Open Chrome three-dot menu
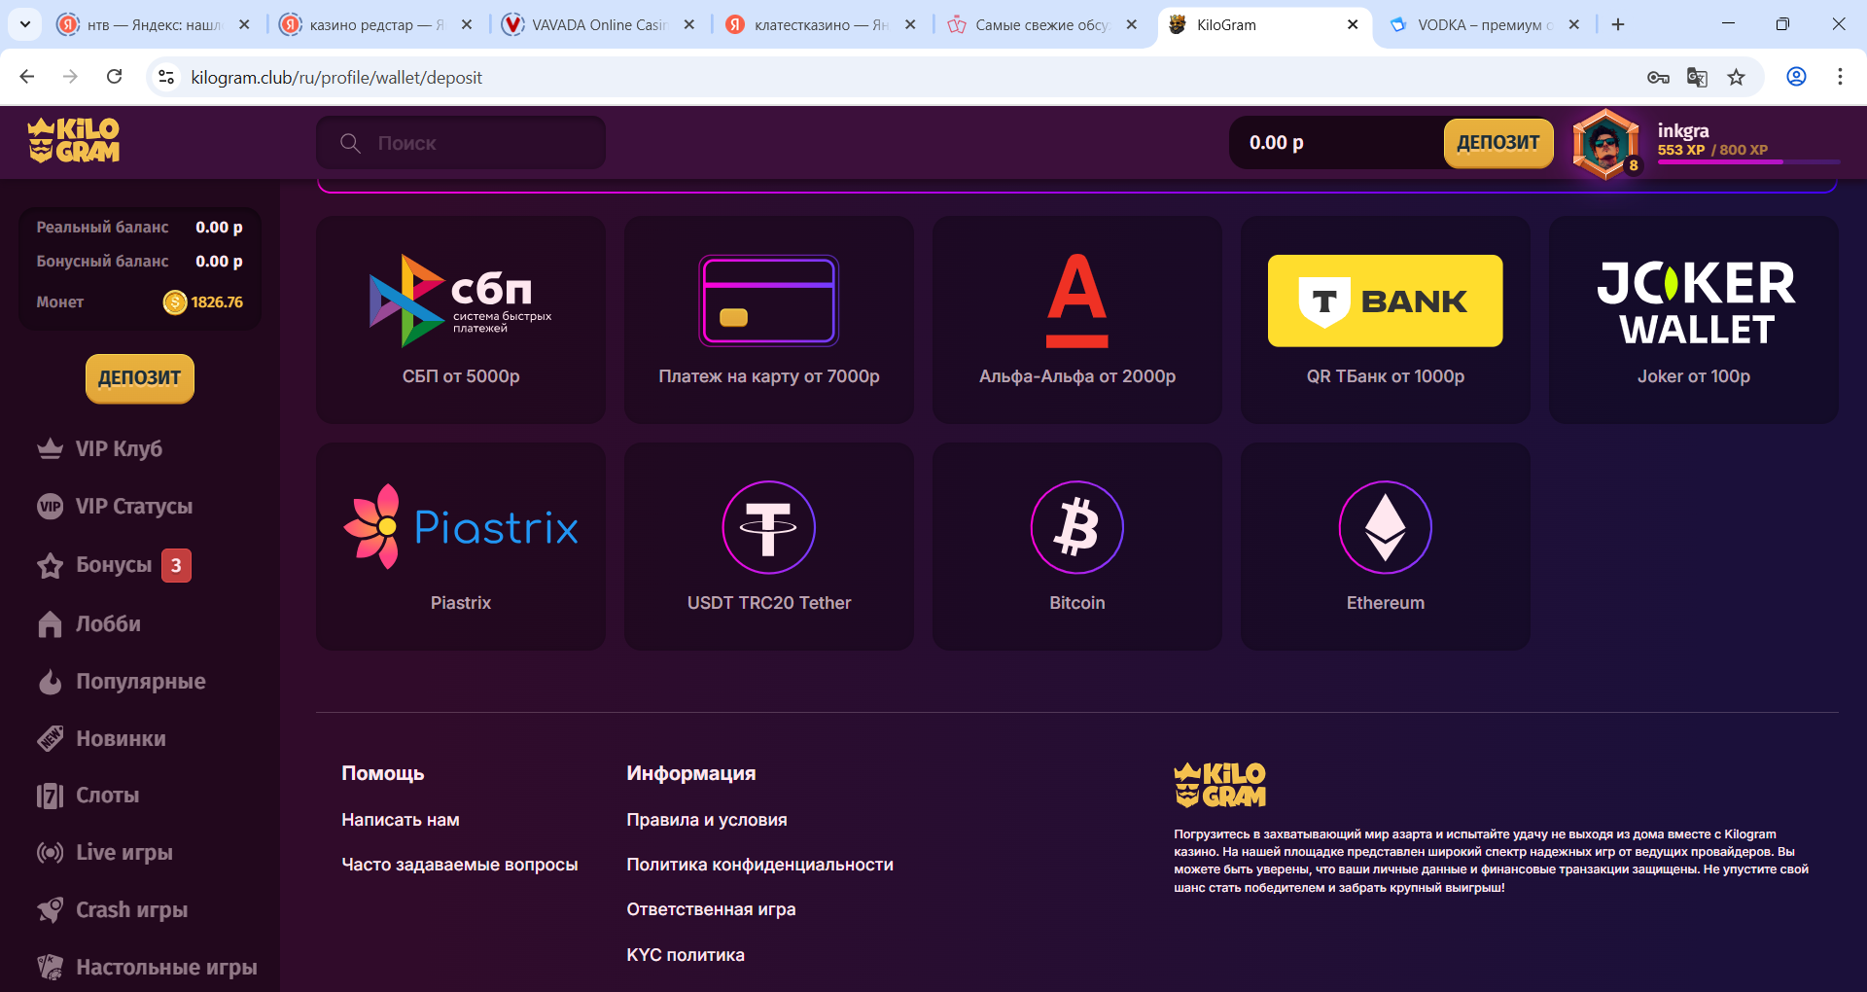 coord(1839,77)
